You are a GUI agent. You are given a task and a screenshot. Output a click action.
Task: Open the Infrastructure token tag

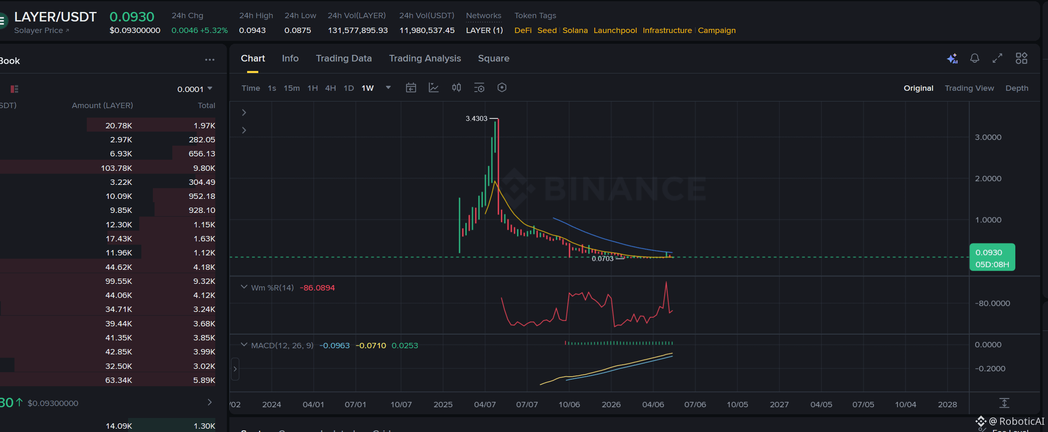[667, 31]
